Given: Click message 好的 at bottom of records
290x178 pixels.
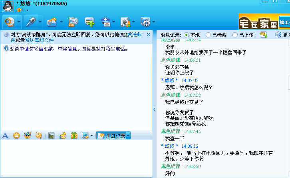Looking at the screenshot, I should click(x=170, y=173).
